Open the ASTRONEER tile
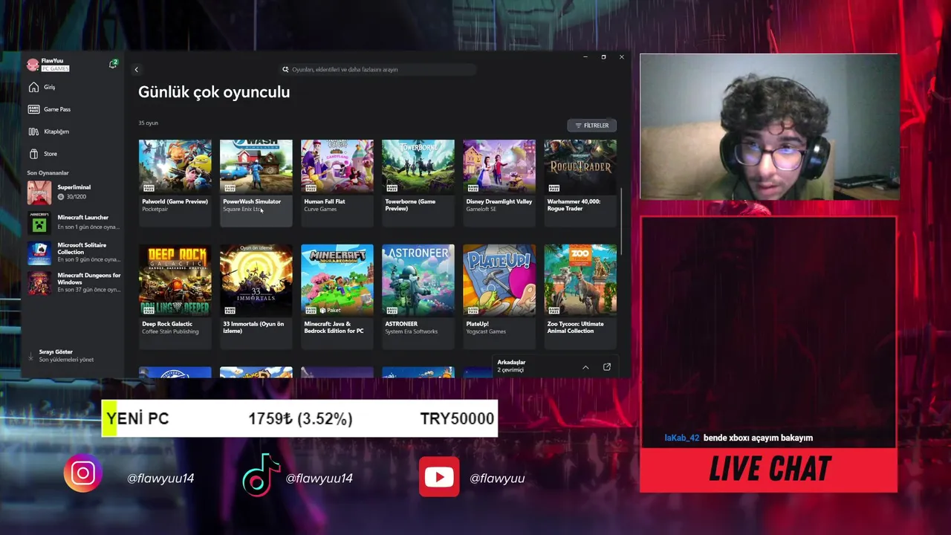The image size is (951, 535). [418, 296]
